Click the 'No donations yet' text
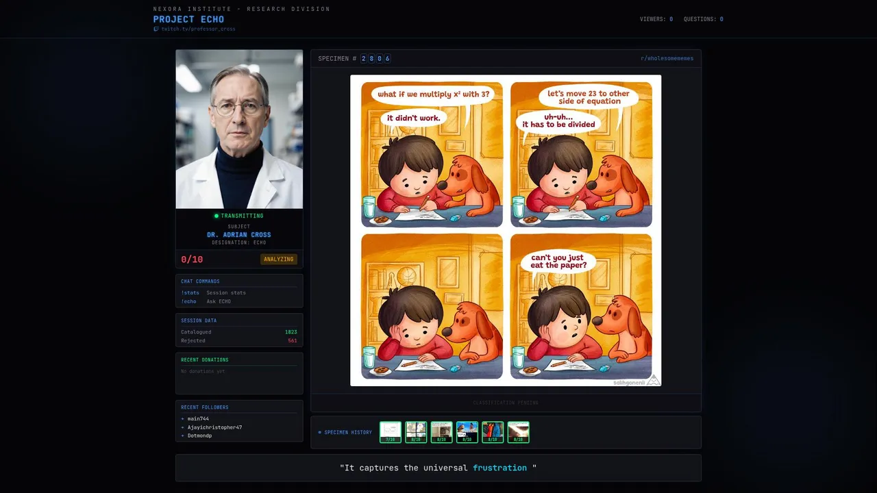 point(203,371)
